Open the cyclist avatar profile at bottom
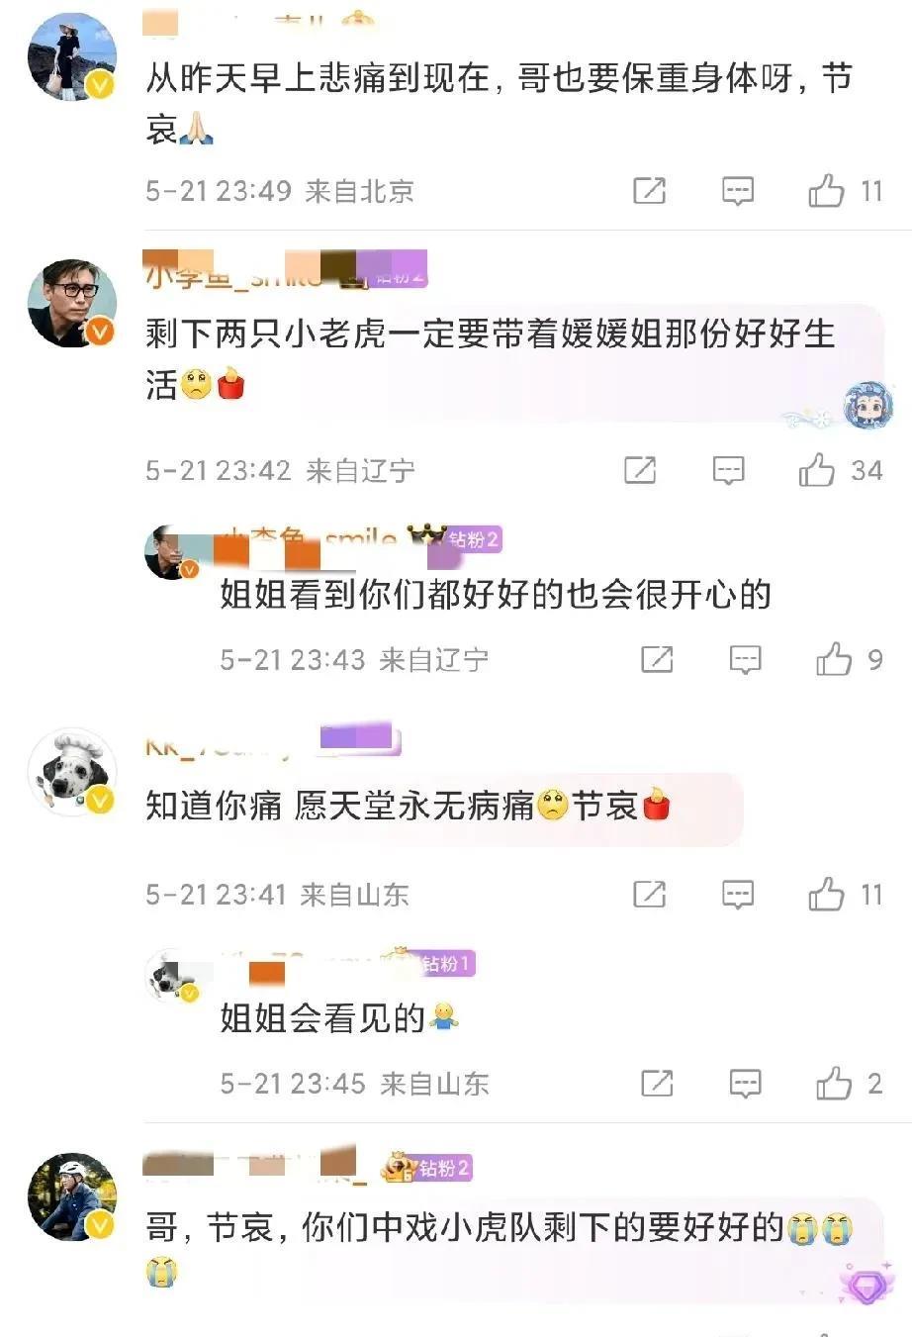Screen dimensions: 912x1337 coord(71,1195)
